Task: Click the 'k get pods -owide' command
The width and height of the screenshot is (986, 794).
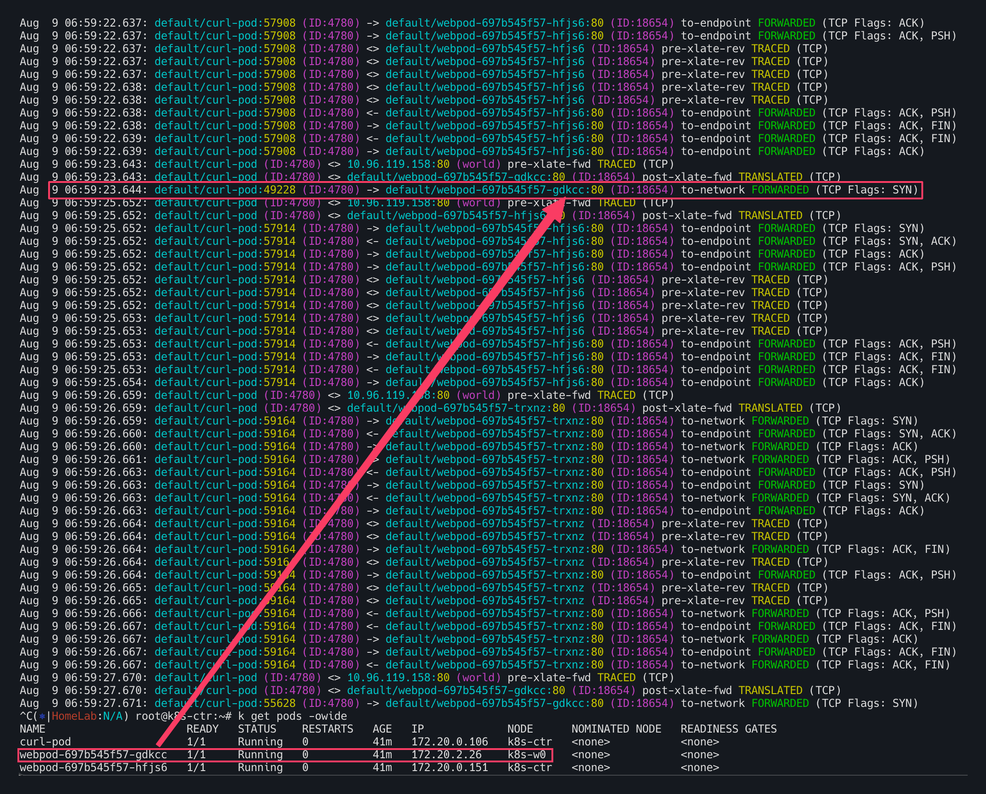Action: pyautogui.click(x=292, y=716)
